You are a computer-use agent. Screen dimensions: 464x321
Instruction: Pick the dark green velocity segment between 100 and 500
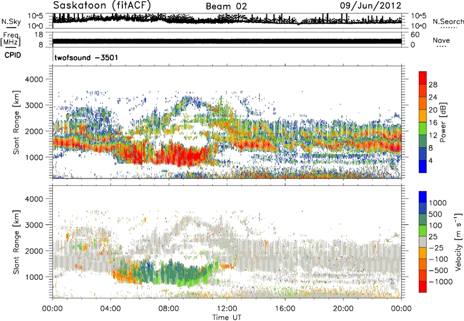(423, 220)
